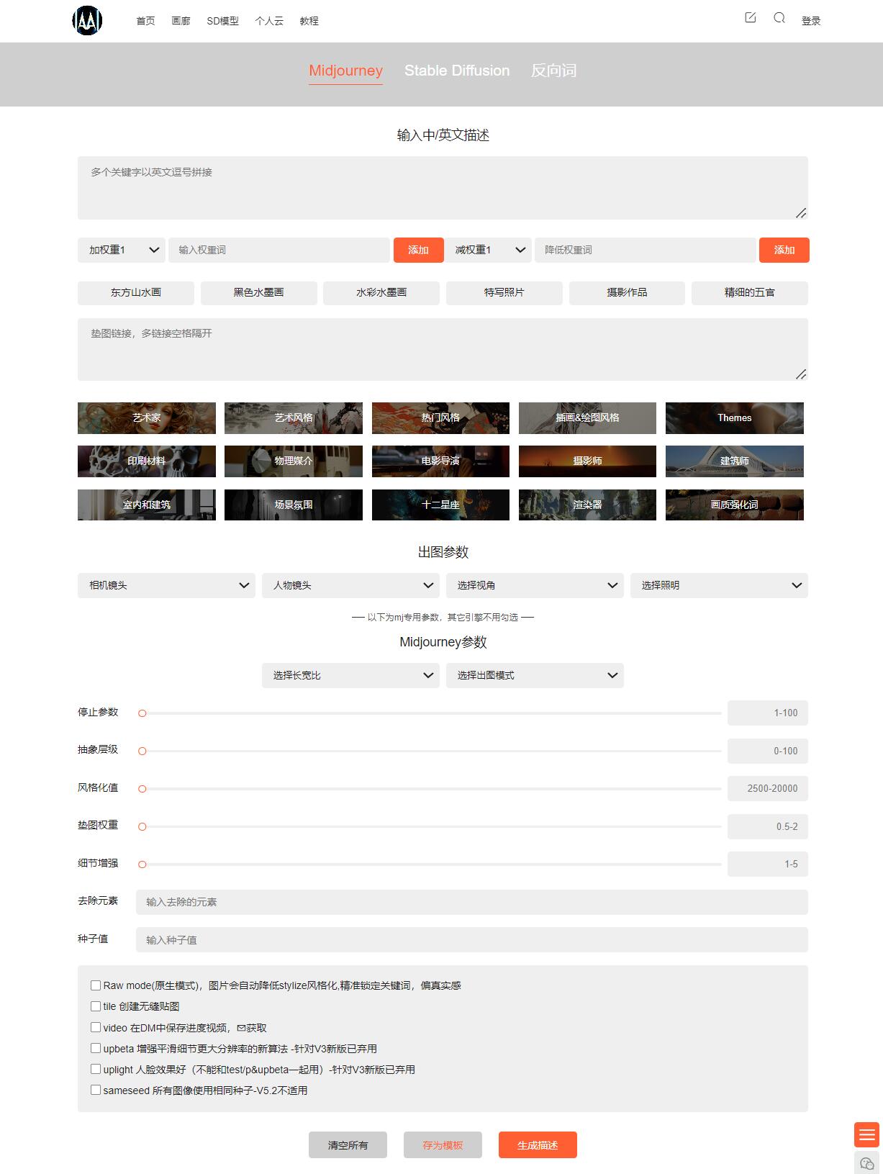The image size is (883, 1174).
Task: Click 添加 next to 输入权重词 field
Action: coord(418,250)
